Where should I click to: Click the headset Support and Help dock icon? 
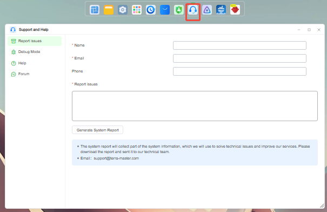pos(193,10)
